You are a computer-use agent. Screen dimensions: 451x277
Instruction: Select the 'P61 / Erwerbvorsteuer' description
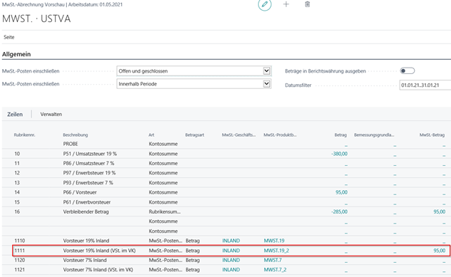pos(87,202)
